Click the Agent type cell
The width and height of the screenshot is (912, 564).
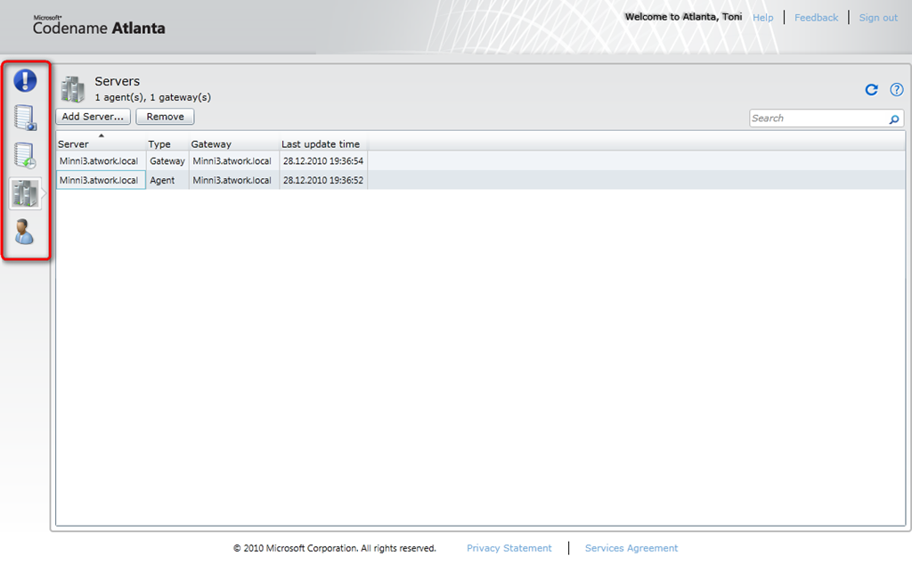coord(167,181)
